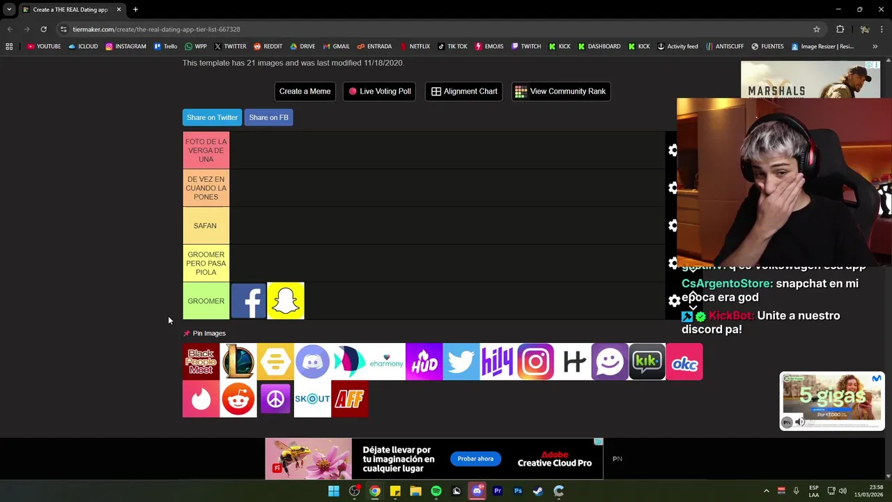Open the REDDIT bookmark
Screen dimensions: 892x502
click(x=268, y=47)
